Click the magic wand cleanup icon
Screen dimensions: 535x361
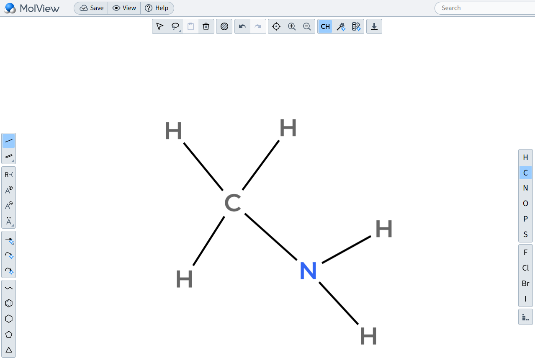point(341,26)
